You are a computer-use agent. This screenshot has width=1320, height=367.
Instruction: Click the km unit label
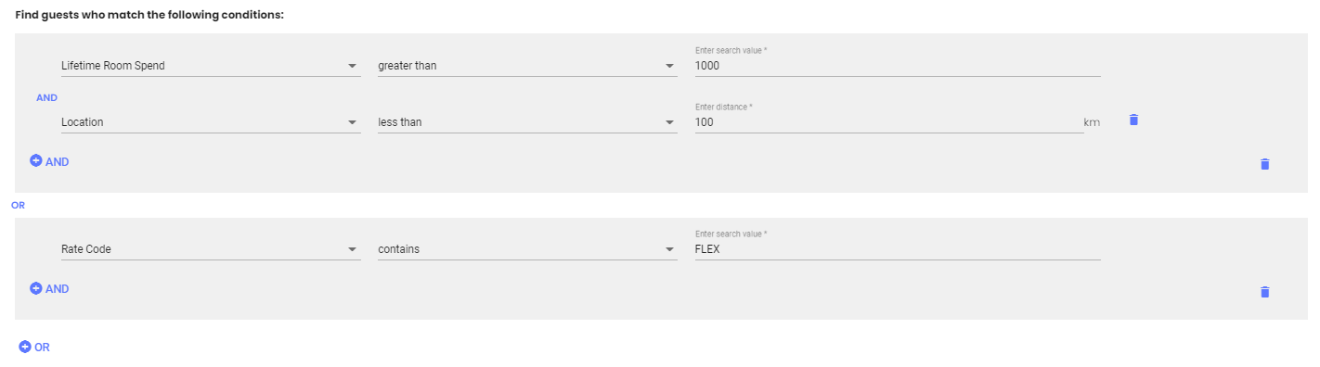[1092, 122]
